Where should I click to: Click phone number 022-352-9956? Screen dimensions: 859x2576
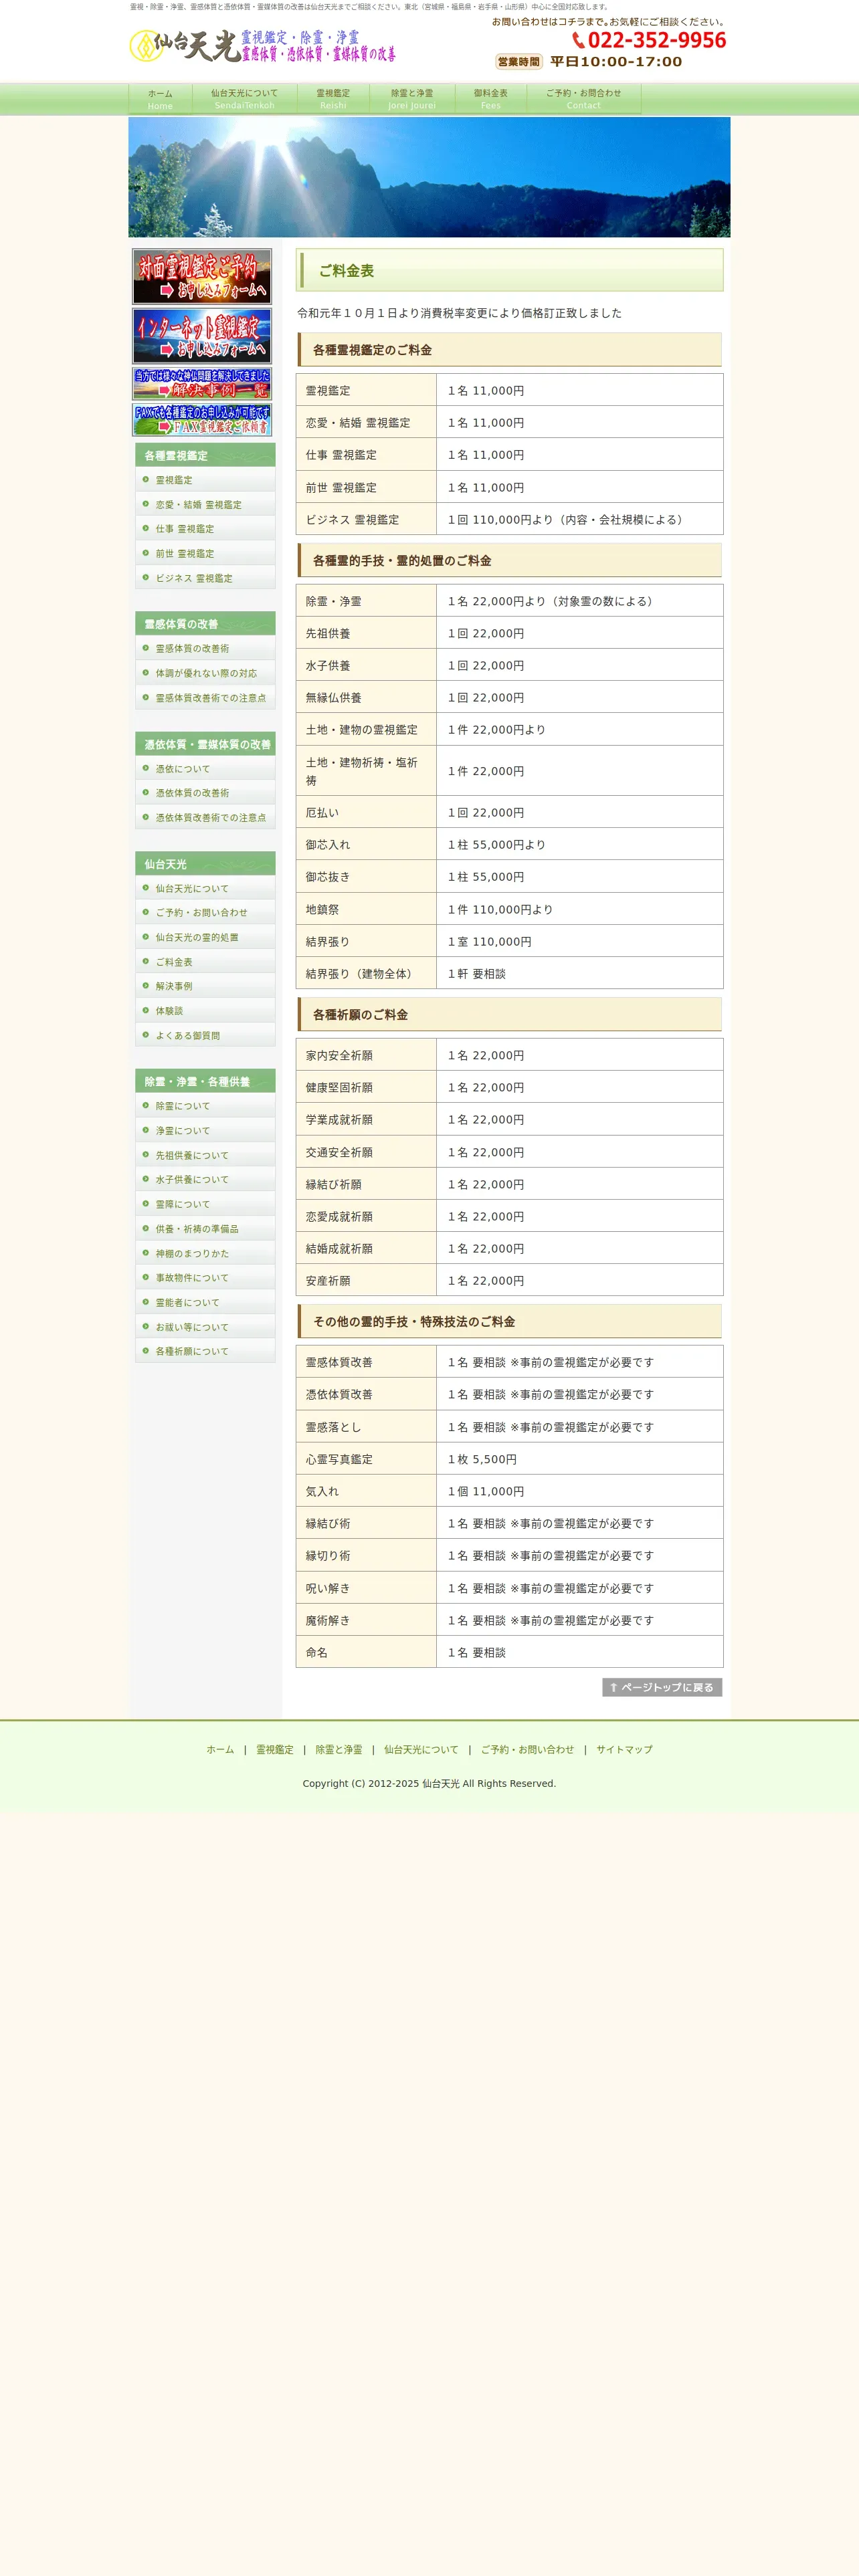[x=649, y=40]
